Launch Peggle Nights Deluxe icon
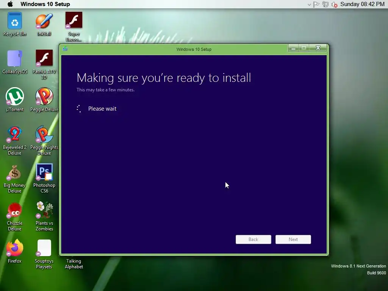Viewport: 388px width, 291px height. pos(44,141)
